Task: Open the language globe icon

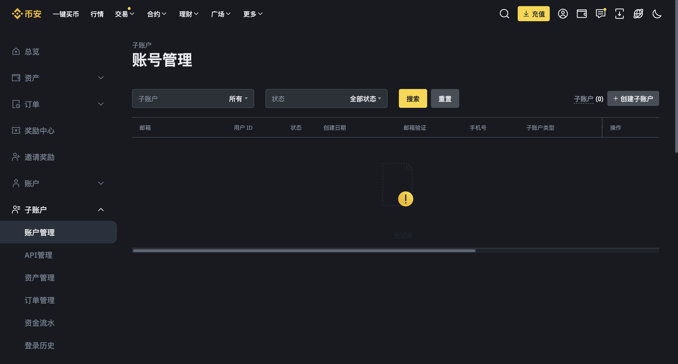Action: coord(638,14)
